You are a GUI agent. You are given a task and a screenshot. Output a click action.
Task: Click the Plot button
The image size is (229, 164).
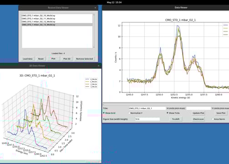coord(53,59)
